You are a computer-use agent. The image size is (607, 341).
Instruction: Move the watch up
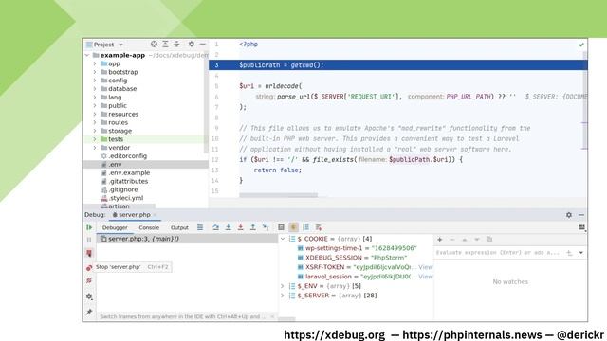coord(465,240)
